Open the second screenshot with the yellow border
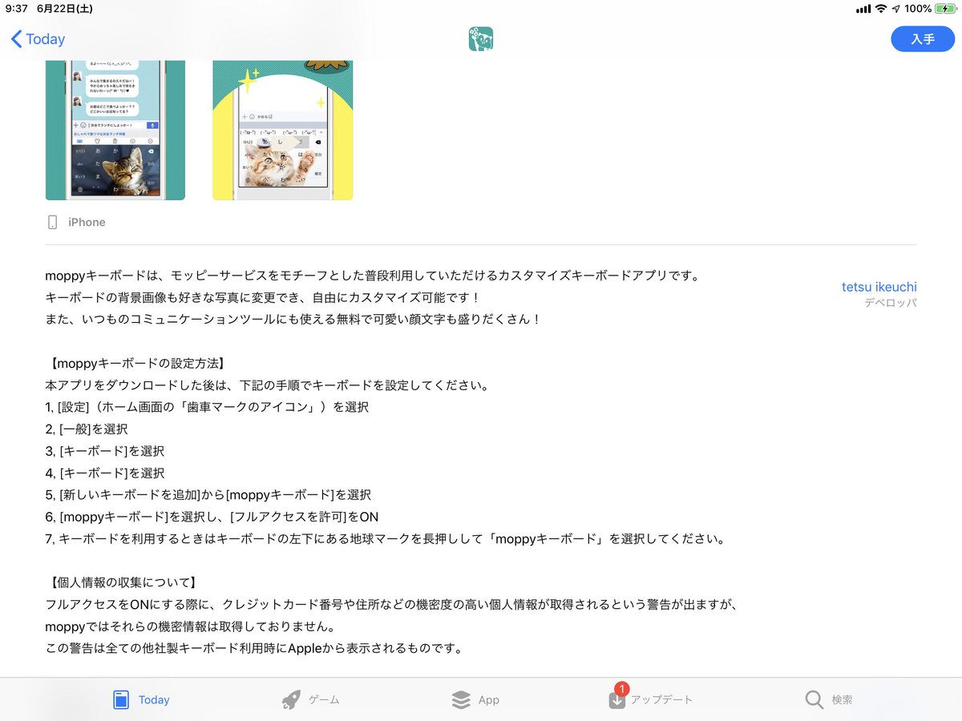 pyautogui.click(x=283, y=130)
